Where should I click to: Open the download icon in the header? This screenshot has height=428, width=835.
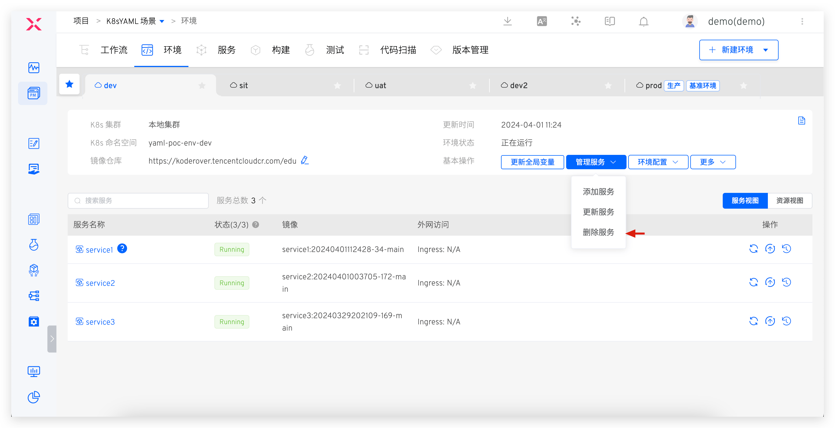tap(507, 21)
